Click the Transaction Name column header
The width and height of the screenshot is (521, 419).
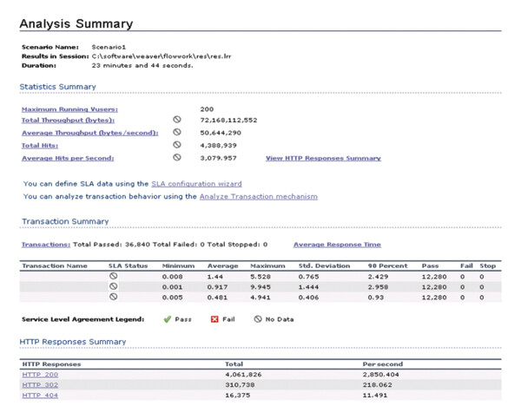point(55,265)
